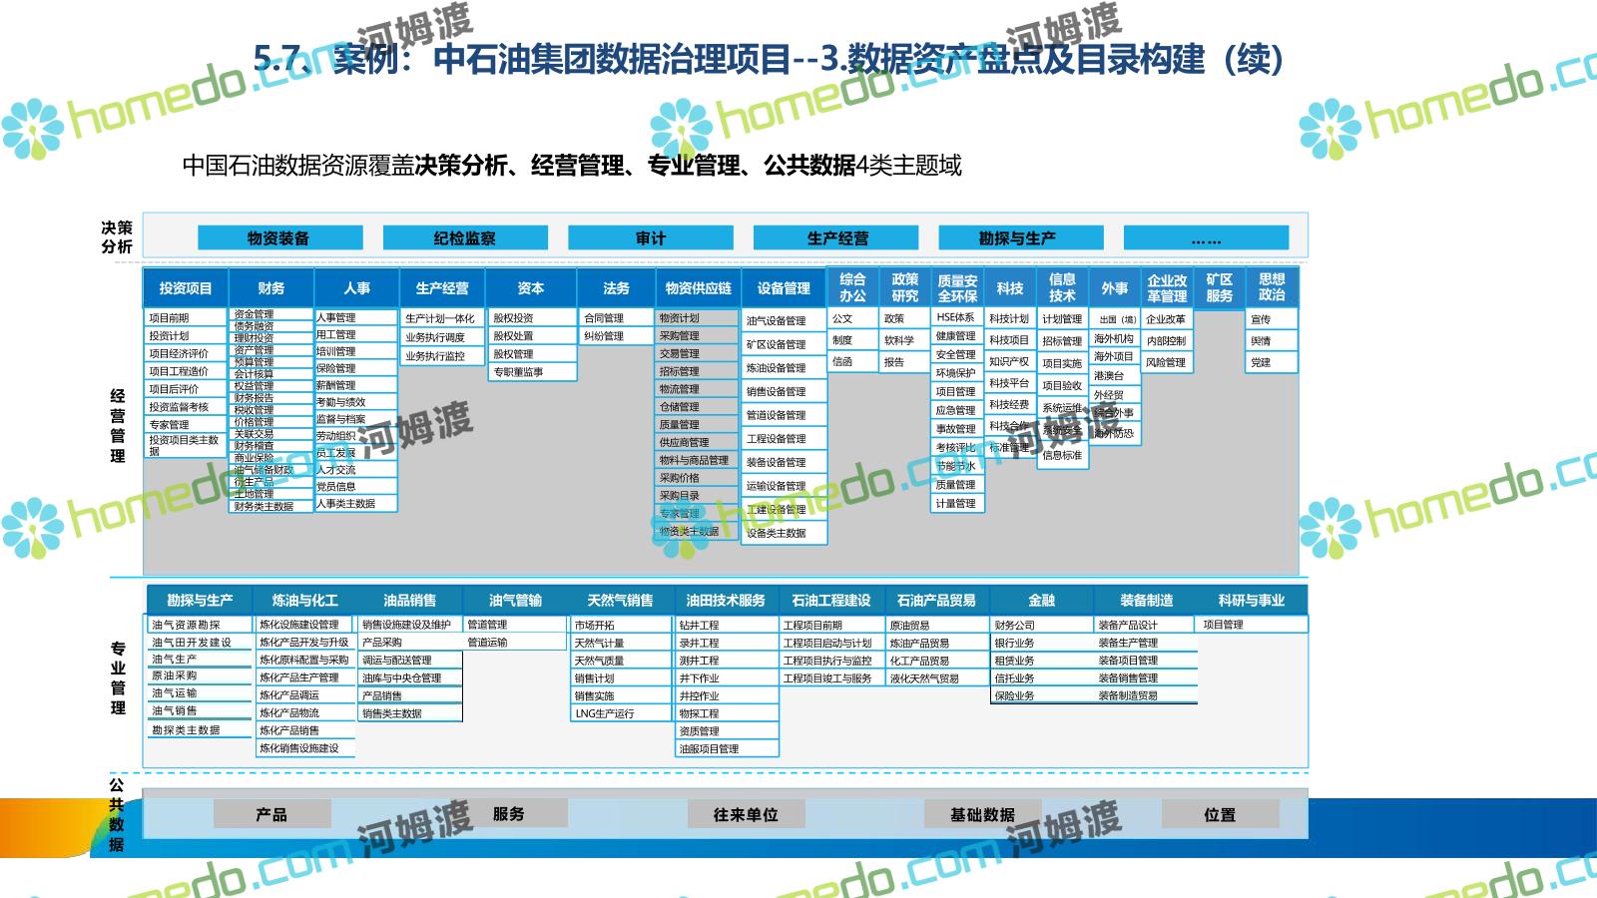Select the 物料与商品管理 cell

(697, 460)
